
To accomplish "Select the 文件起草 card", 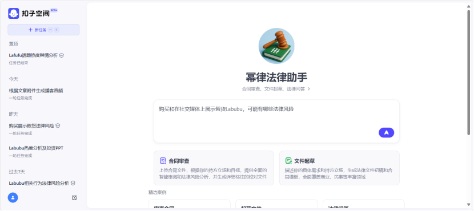I will pos(339,168).
